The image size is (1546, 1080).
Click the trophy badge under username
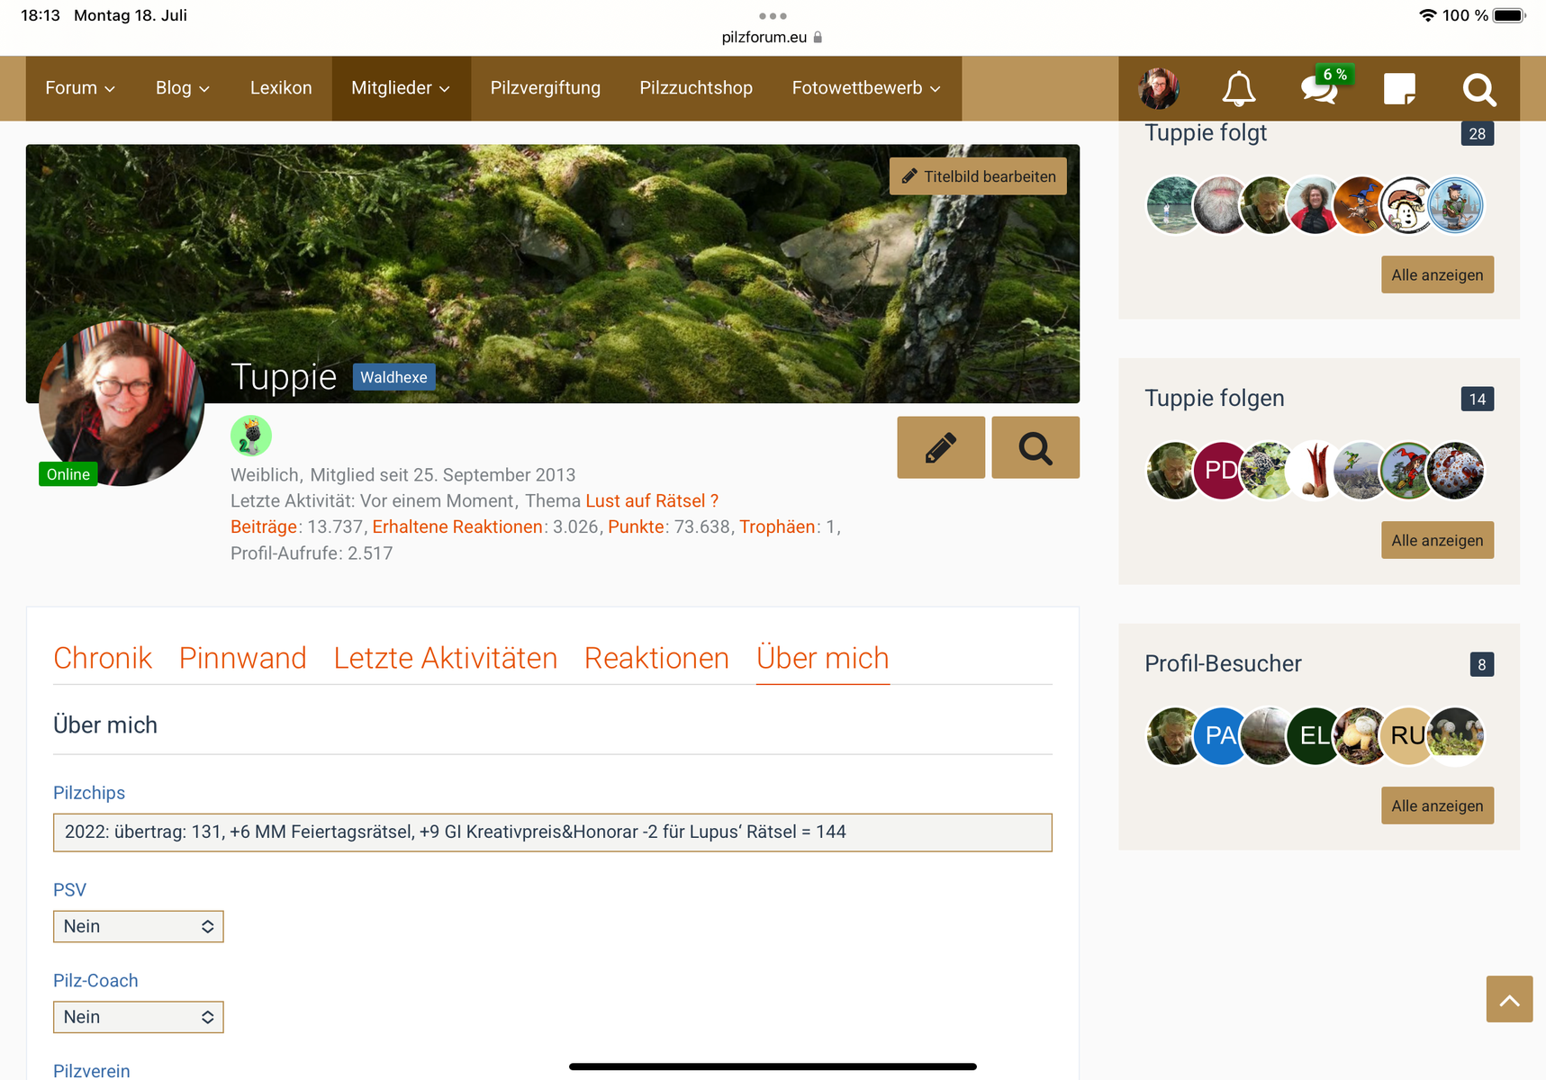tap(250, 436)
